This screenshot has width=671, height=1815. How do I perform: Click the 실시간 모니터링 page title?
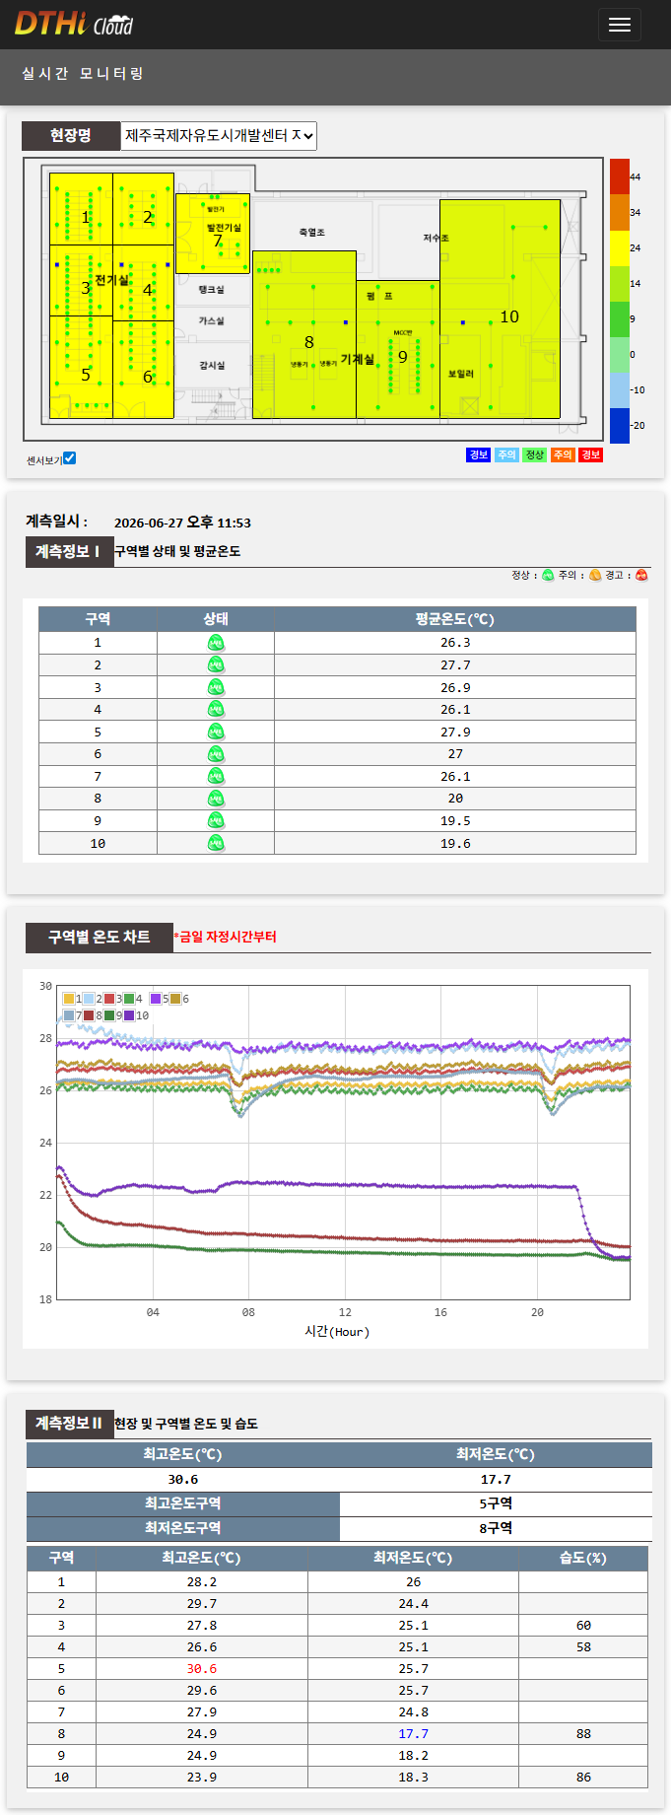[x=83, y=74]
